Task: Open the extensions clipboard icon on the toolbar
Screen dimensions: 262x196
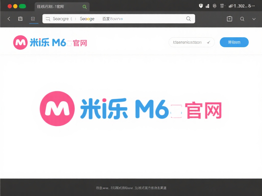Action: [229, 19]
